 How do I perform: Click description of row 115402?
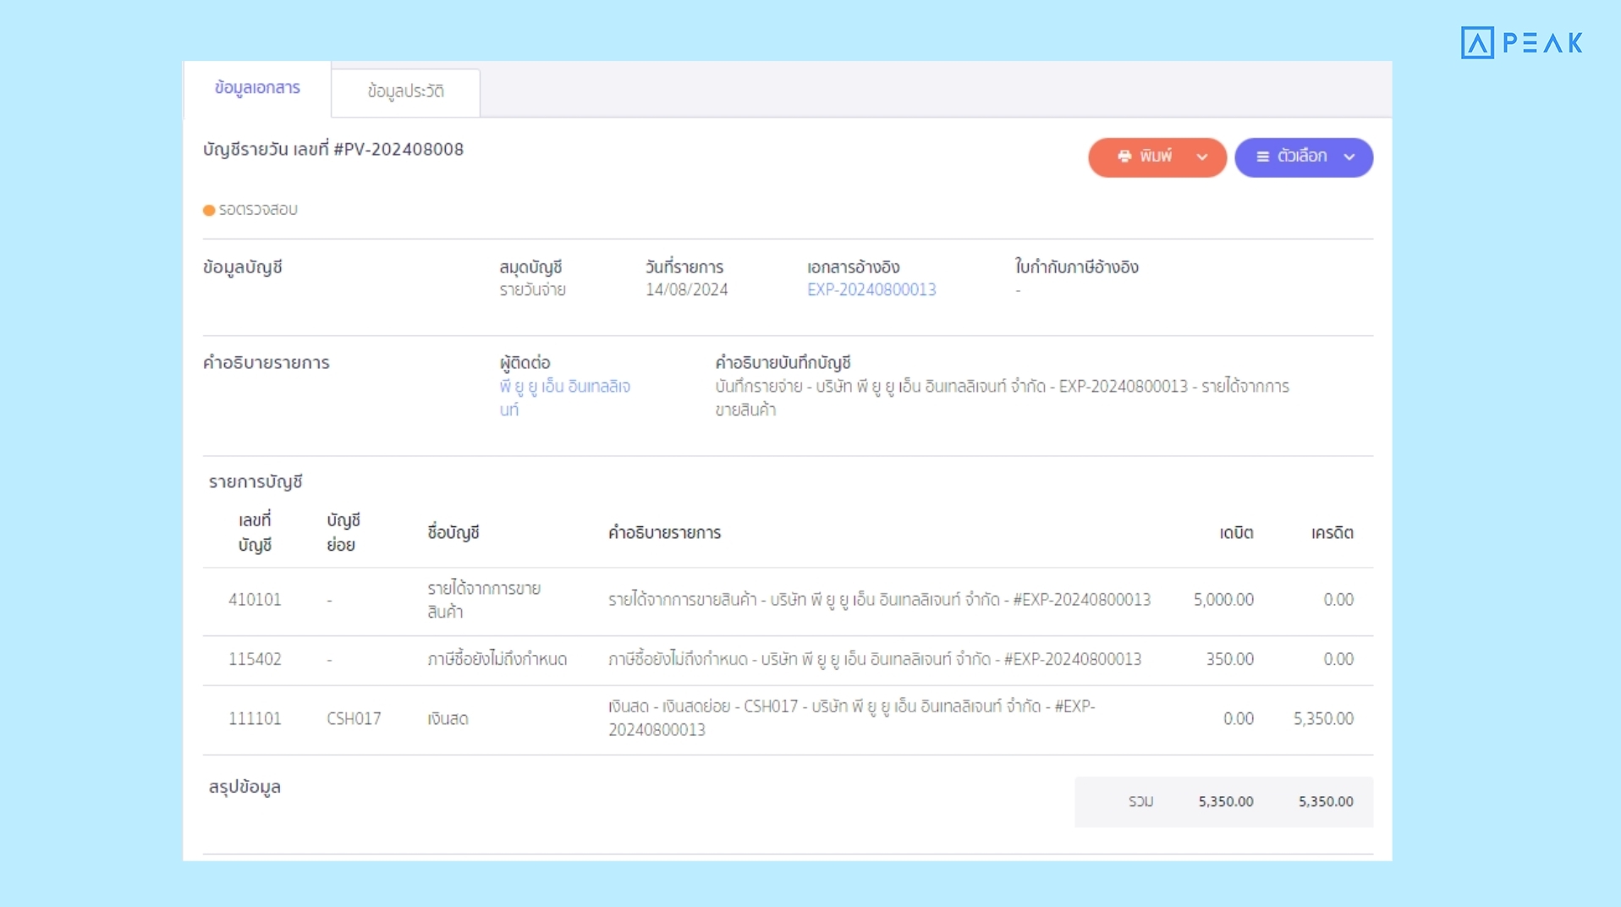point(875,659)
